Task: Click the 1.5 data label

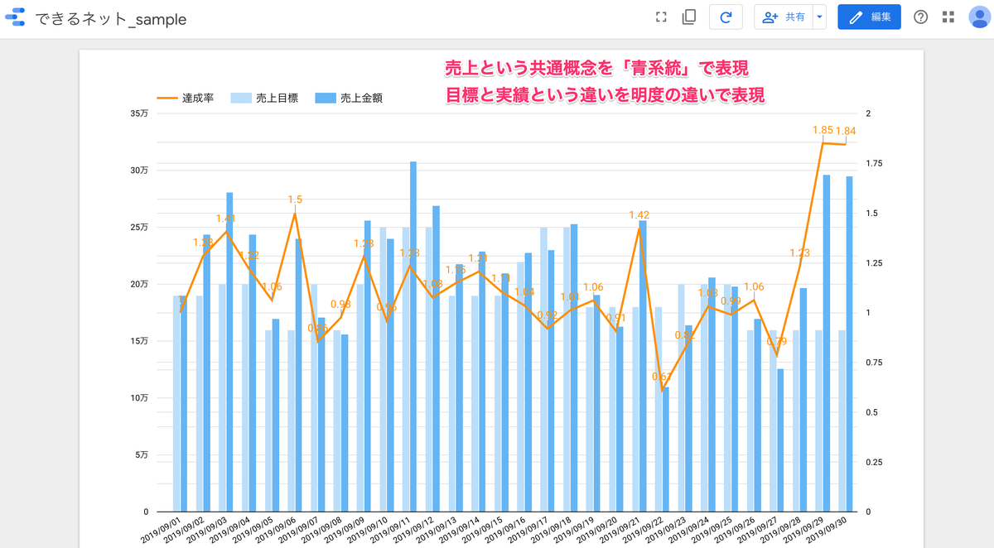Action: (295, 199)
